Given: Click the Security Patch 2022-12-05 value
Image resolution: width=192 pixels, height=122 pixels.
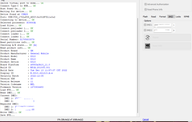Looking at the screenshot, I should 37,76.
